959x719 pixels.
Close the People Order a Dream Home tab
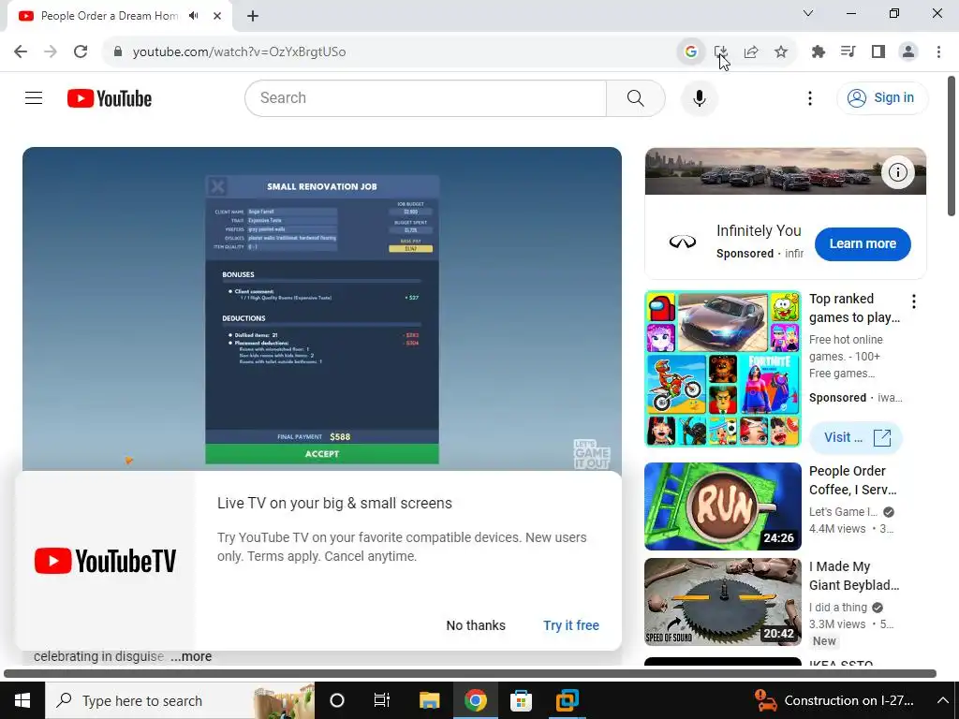[x=217, y=16]
